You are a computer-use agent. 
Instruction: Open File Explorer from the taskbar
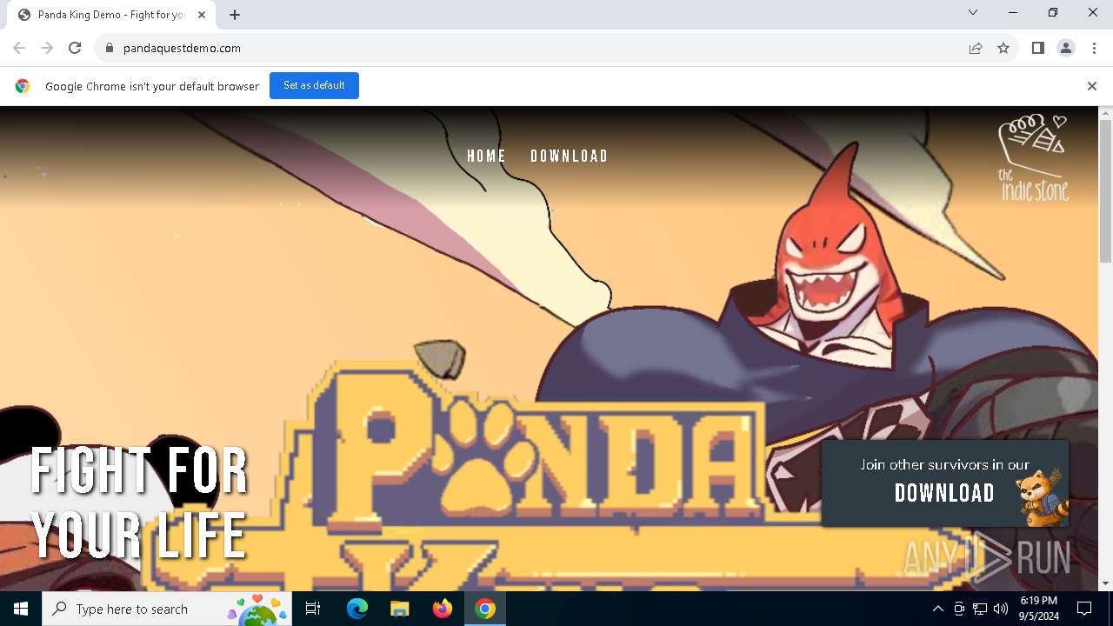399,609
